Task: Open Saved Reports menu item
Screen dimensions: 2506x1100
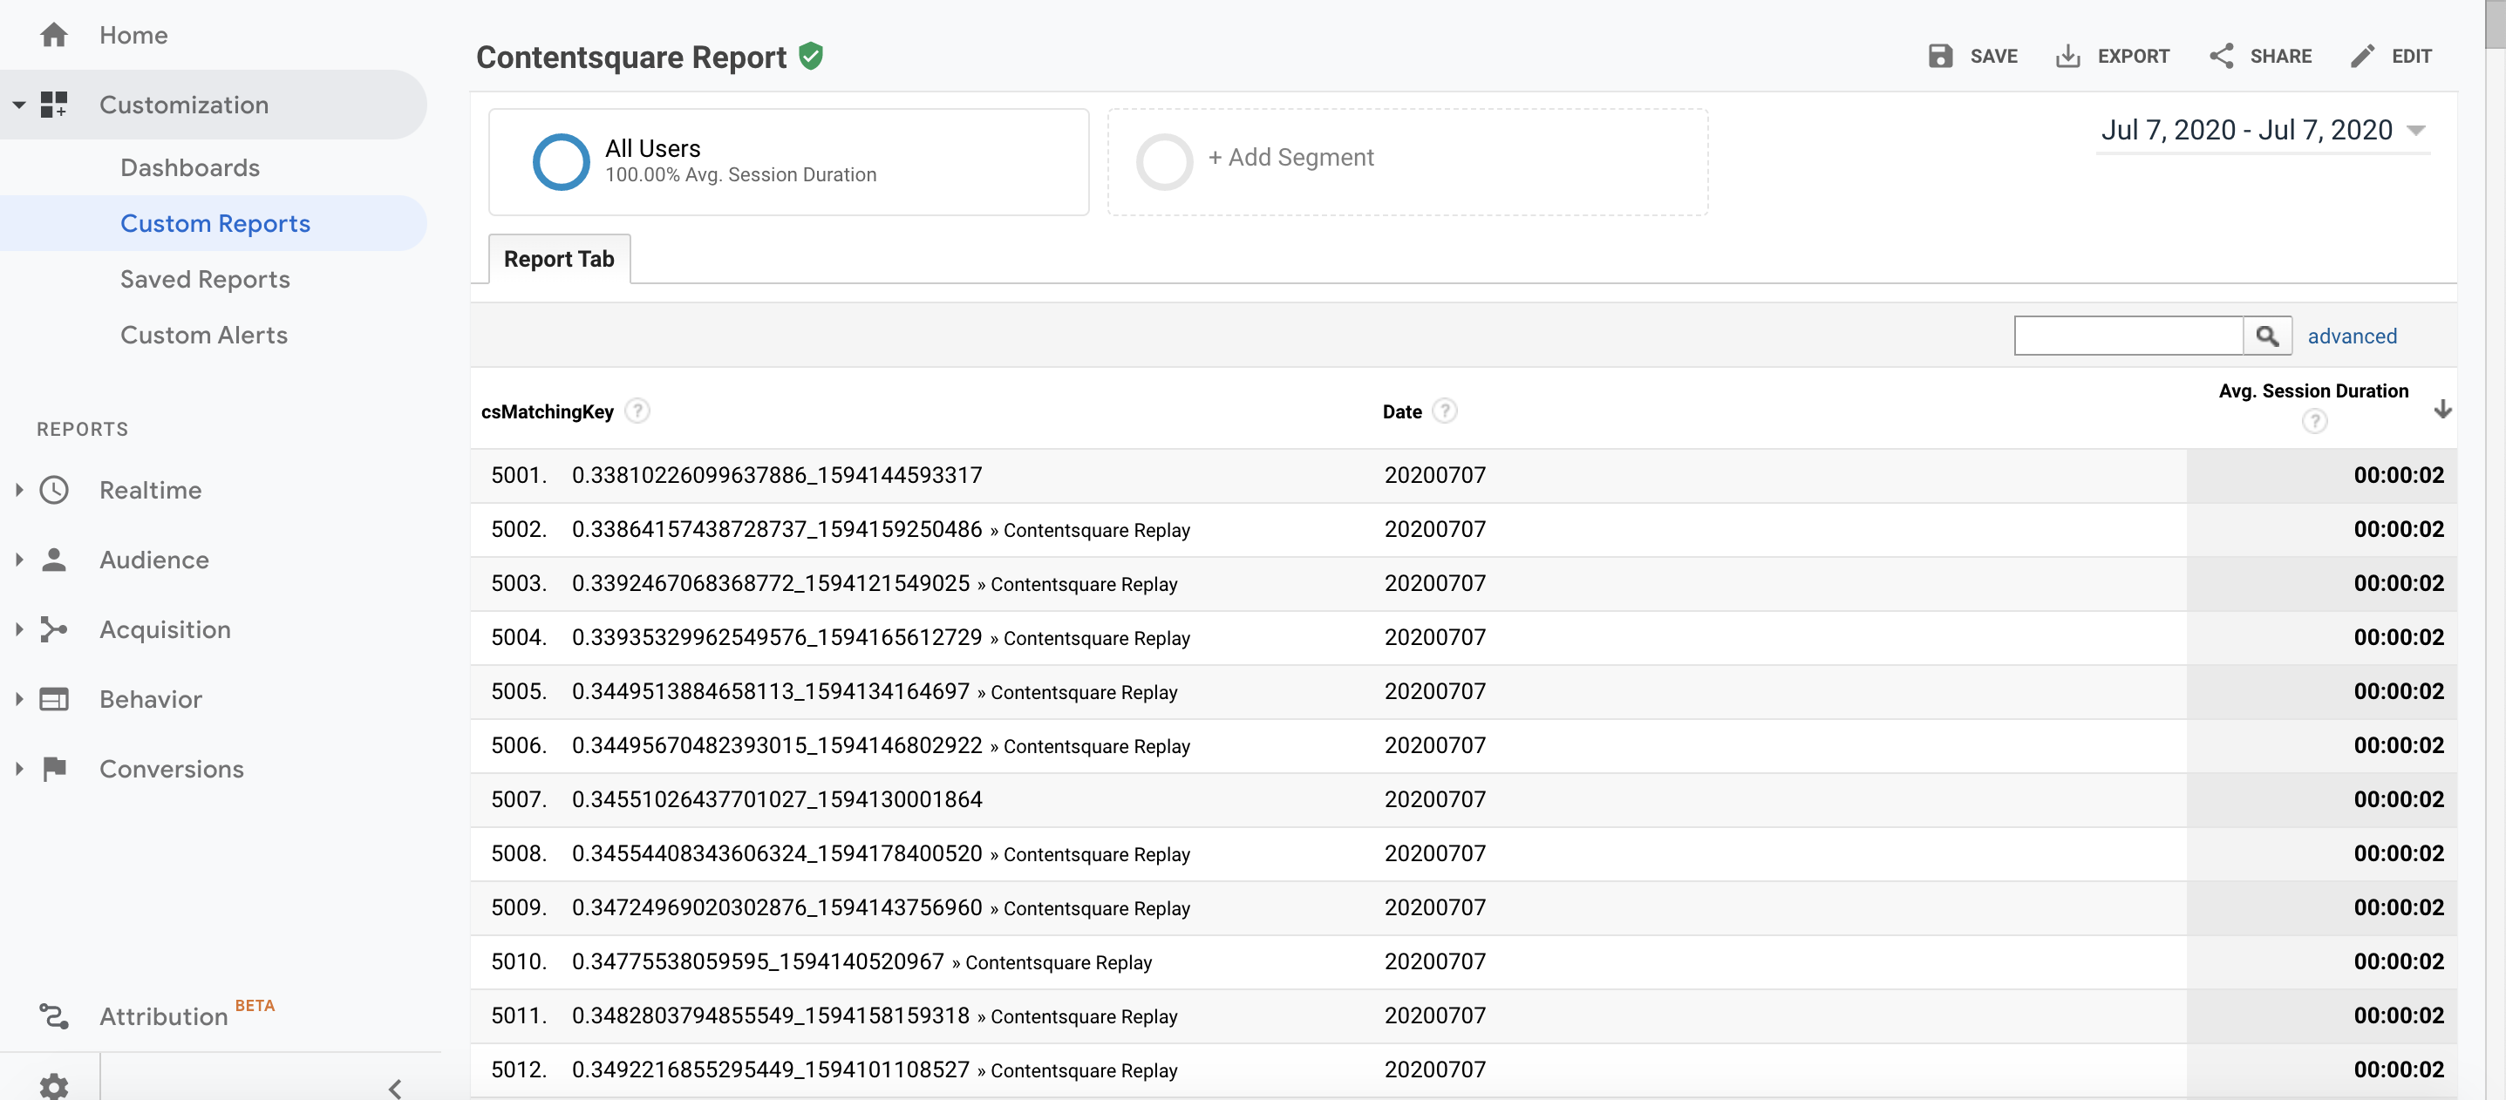Action: click(205, 279)
